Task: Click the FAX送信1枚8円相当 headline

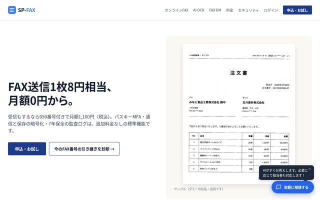Action: pyautogui.click(x=60, y=87)
